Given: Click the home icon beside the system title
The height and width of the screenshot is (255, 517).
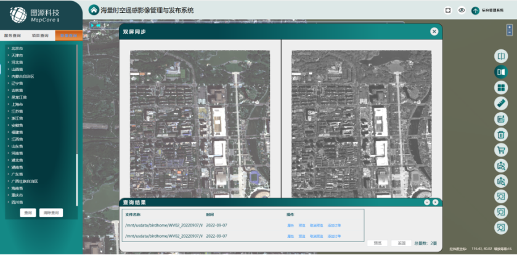Looking at the screenshot, I should pyautogui.click(x=94, y=10).
